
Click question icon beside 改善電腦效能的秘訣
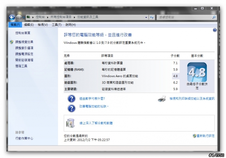tap(71, 109)
